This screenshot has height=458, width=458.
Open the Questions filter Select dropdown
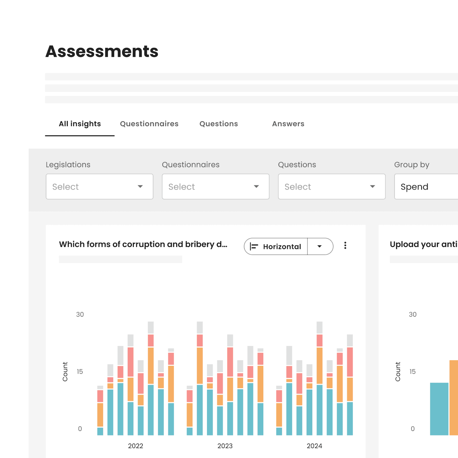point(331,187)
